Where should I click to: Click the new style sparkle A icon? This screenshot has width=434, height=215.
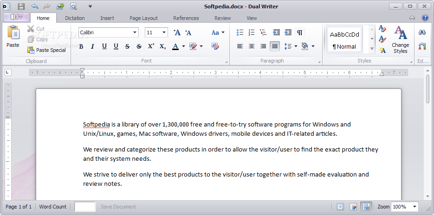382,50
